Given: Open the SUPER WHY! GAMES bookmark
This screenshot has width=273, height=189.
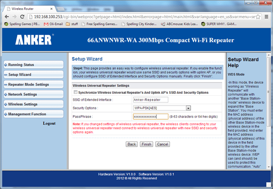Looking at the screenshot, I should [219, 24].
